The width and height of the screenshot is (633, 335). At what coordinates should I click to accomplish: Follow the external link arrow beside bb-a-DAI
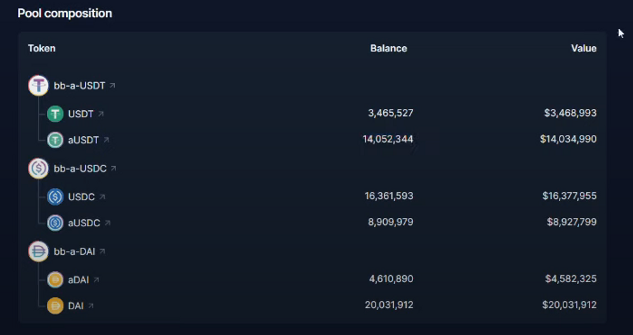coord(102,251)
